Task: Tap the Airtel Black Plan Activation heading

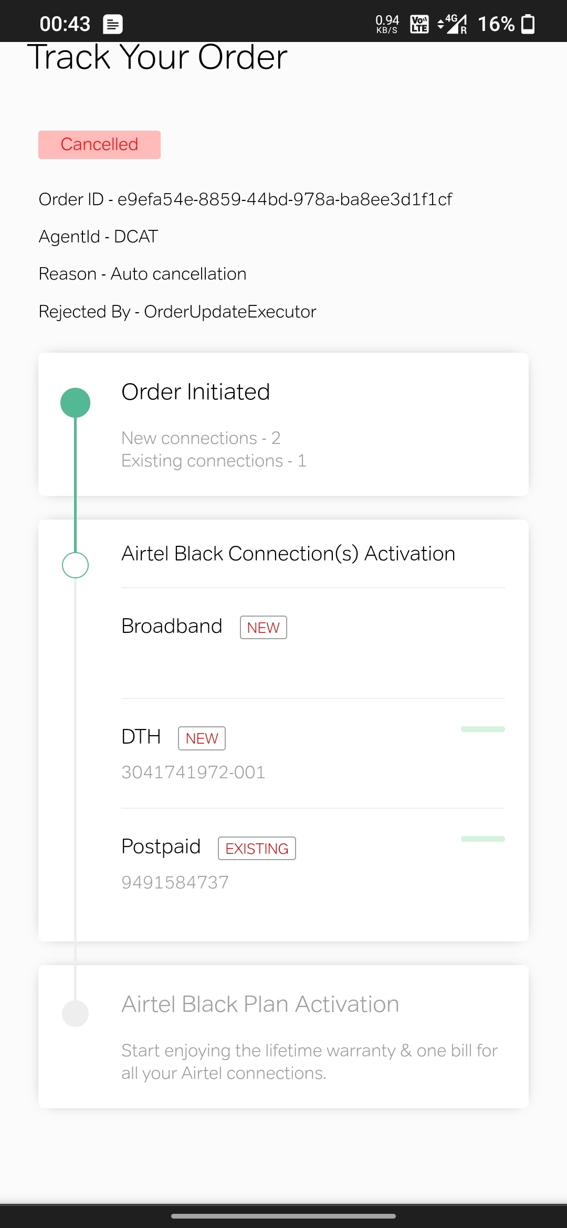Action: [260, 1004]
